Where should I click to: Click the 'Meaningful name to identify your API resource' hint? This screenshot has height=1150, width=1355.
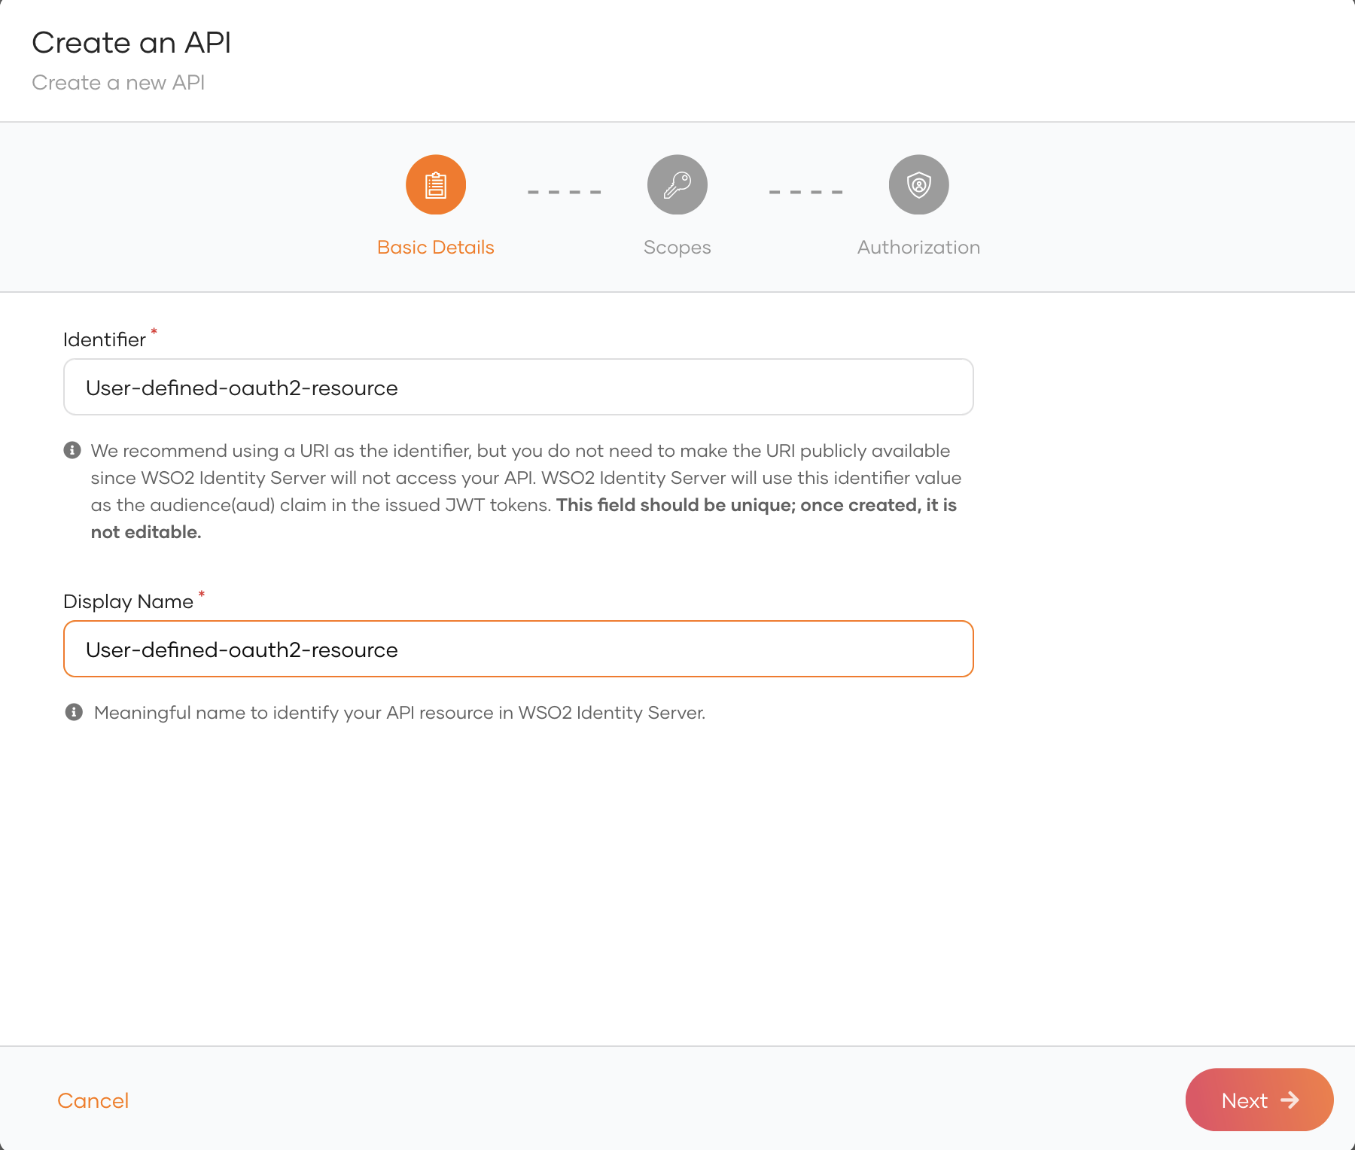[x=400, y=713]
